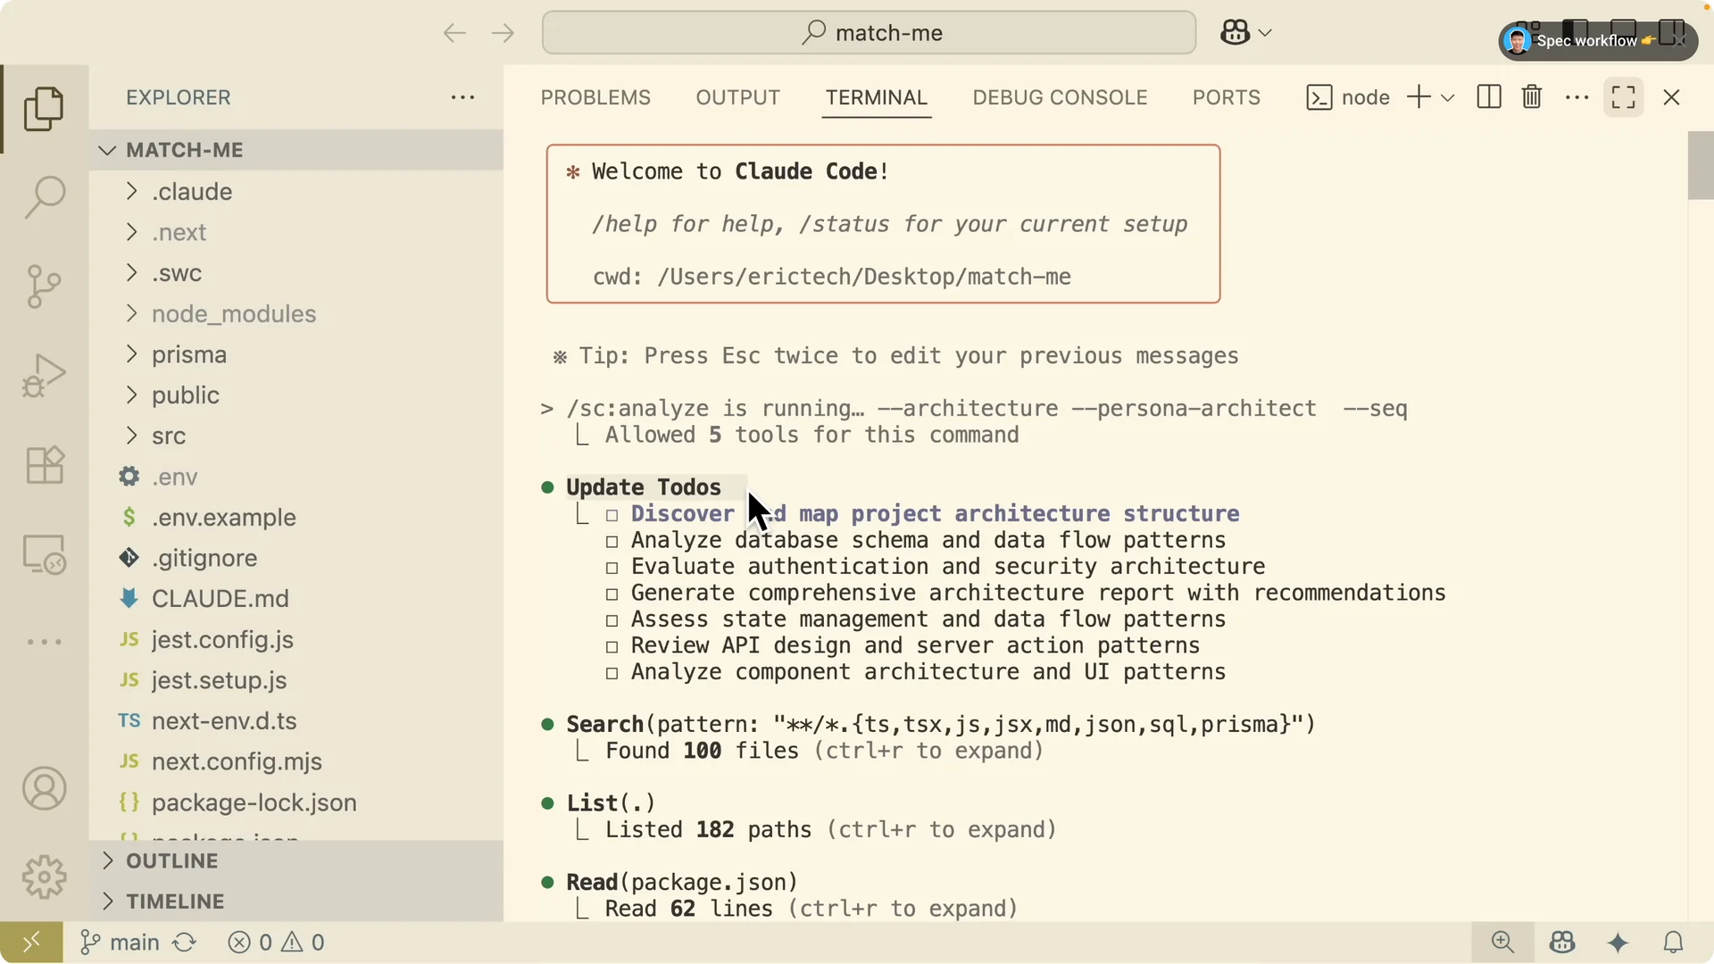Switch to the PORTS tab
Screen dimensions: 1714x964
tap(1227, 97)
